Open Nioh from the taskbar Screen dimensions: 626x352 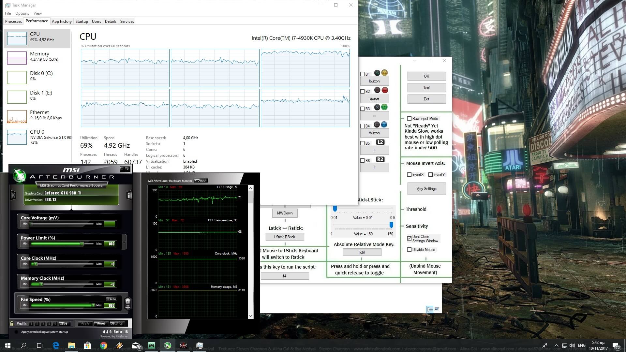point(184,345)
